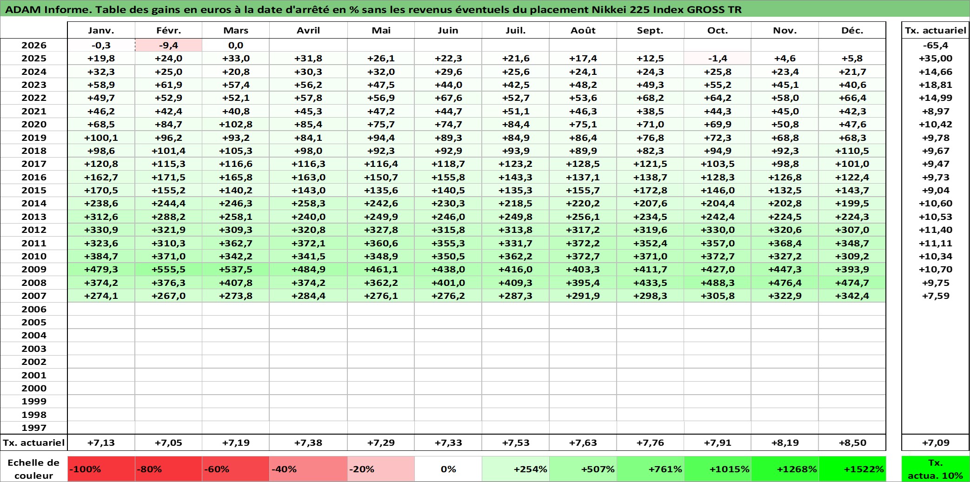Select the +7,09 overall actuarial rate cell
970x482 pixels.
click(935, 442)
